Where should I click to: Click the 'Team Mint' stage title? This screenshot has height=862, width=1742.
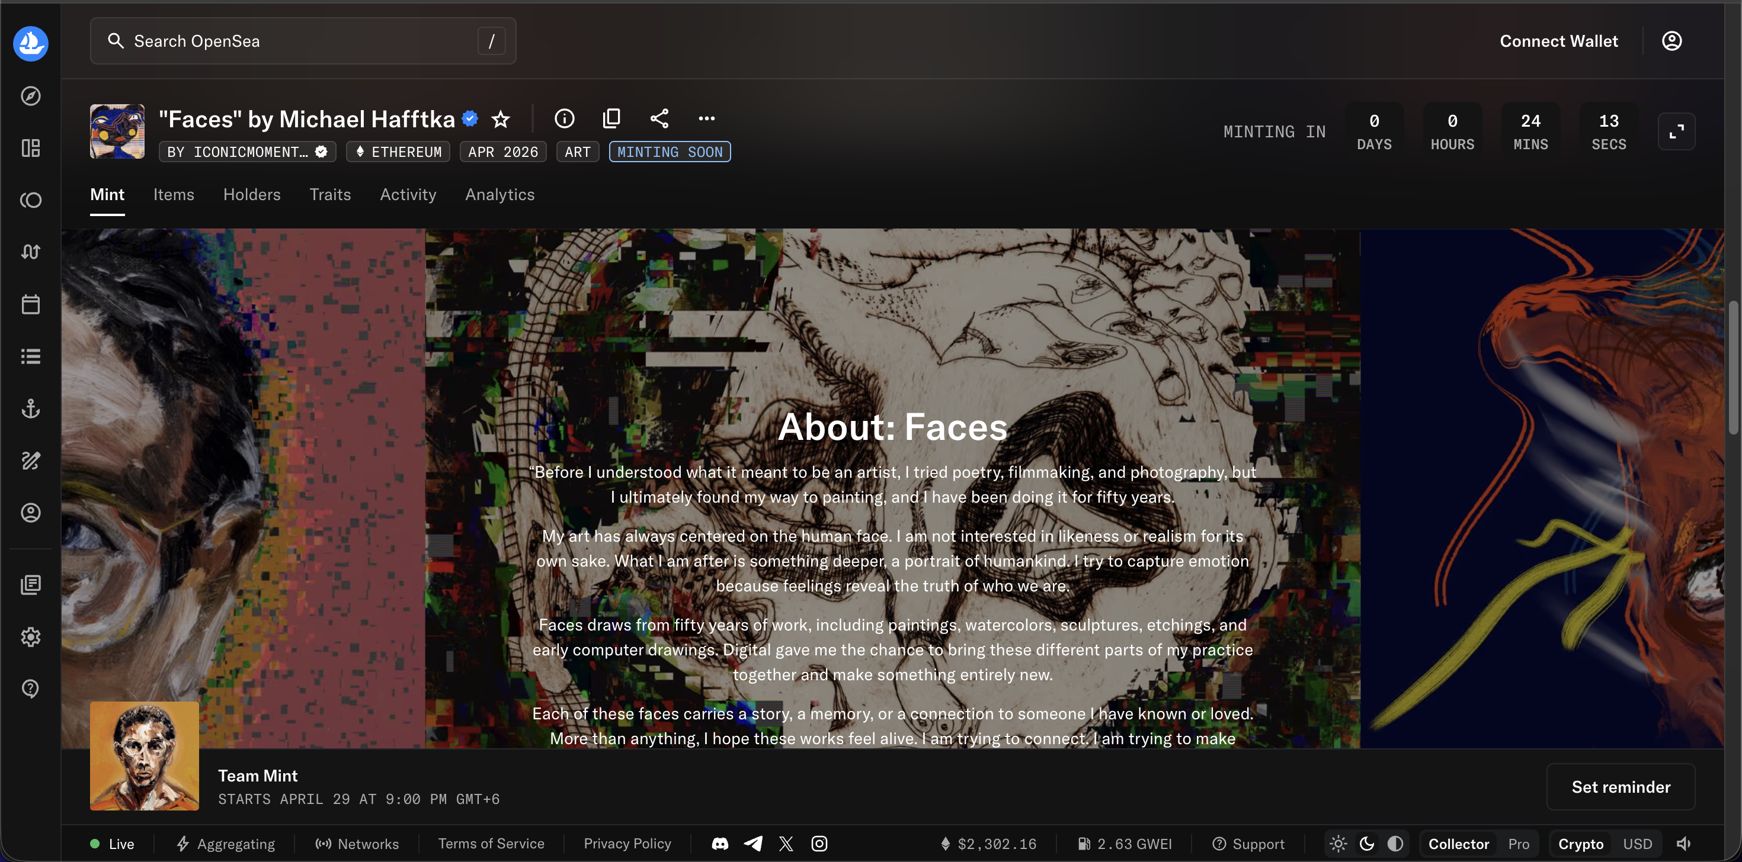(x=258, y=776)
